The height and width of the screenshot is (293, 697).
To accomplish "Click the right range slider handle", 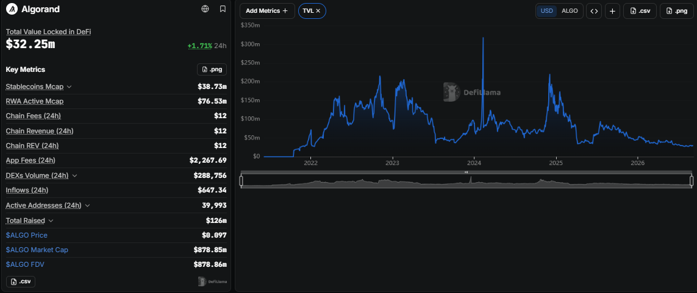I will 692,181.
